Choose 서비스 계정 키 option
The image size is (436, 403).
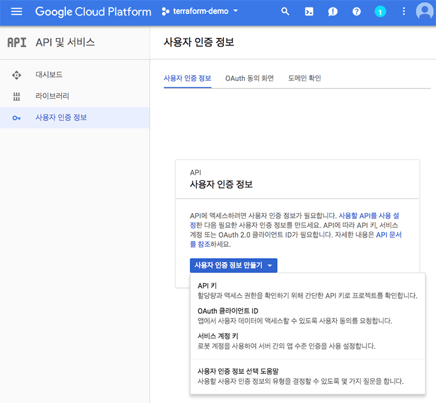308,341
